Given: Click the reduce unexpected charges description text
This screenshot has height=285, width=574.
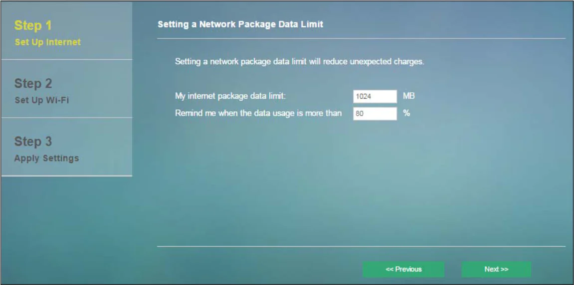Looking at the screenshot, I should pos(299,62).
